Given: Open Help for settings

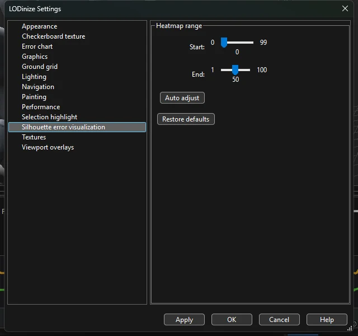Looking at the screenshot, I should 327,320.
